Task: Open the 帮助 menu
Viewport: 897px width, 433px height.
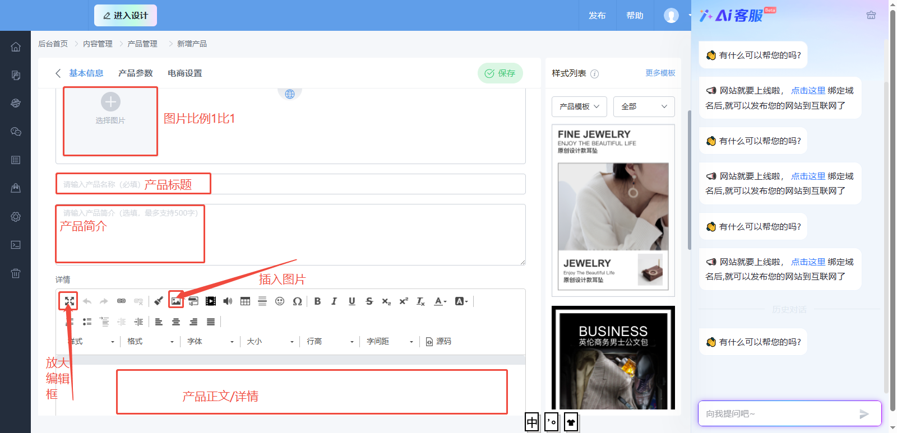Action: click(x=635, y=16)
